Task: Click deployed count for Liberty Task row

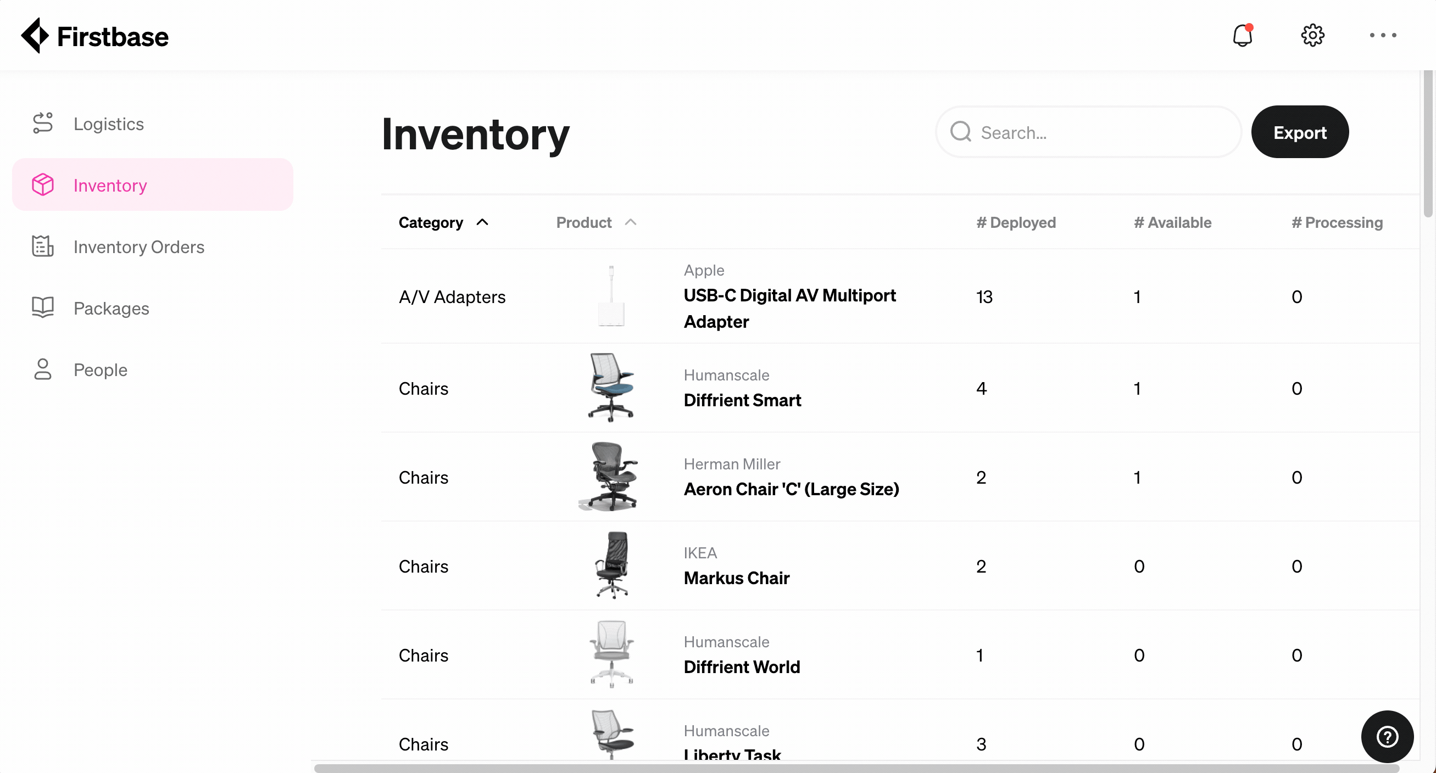Action: coord(981,744)
